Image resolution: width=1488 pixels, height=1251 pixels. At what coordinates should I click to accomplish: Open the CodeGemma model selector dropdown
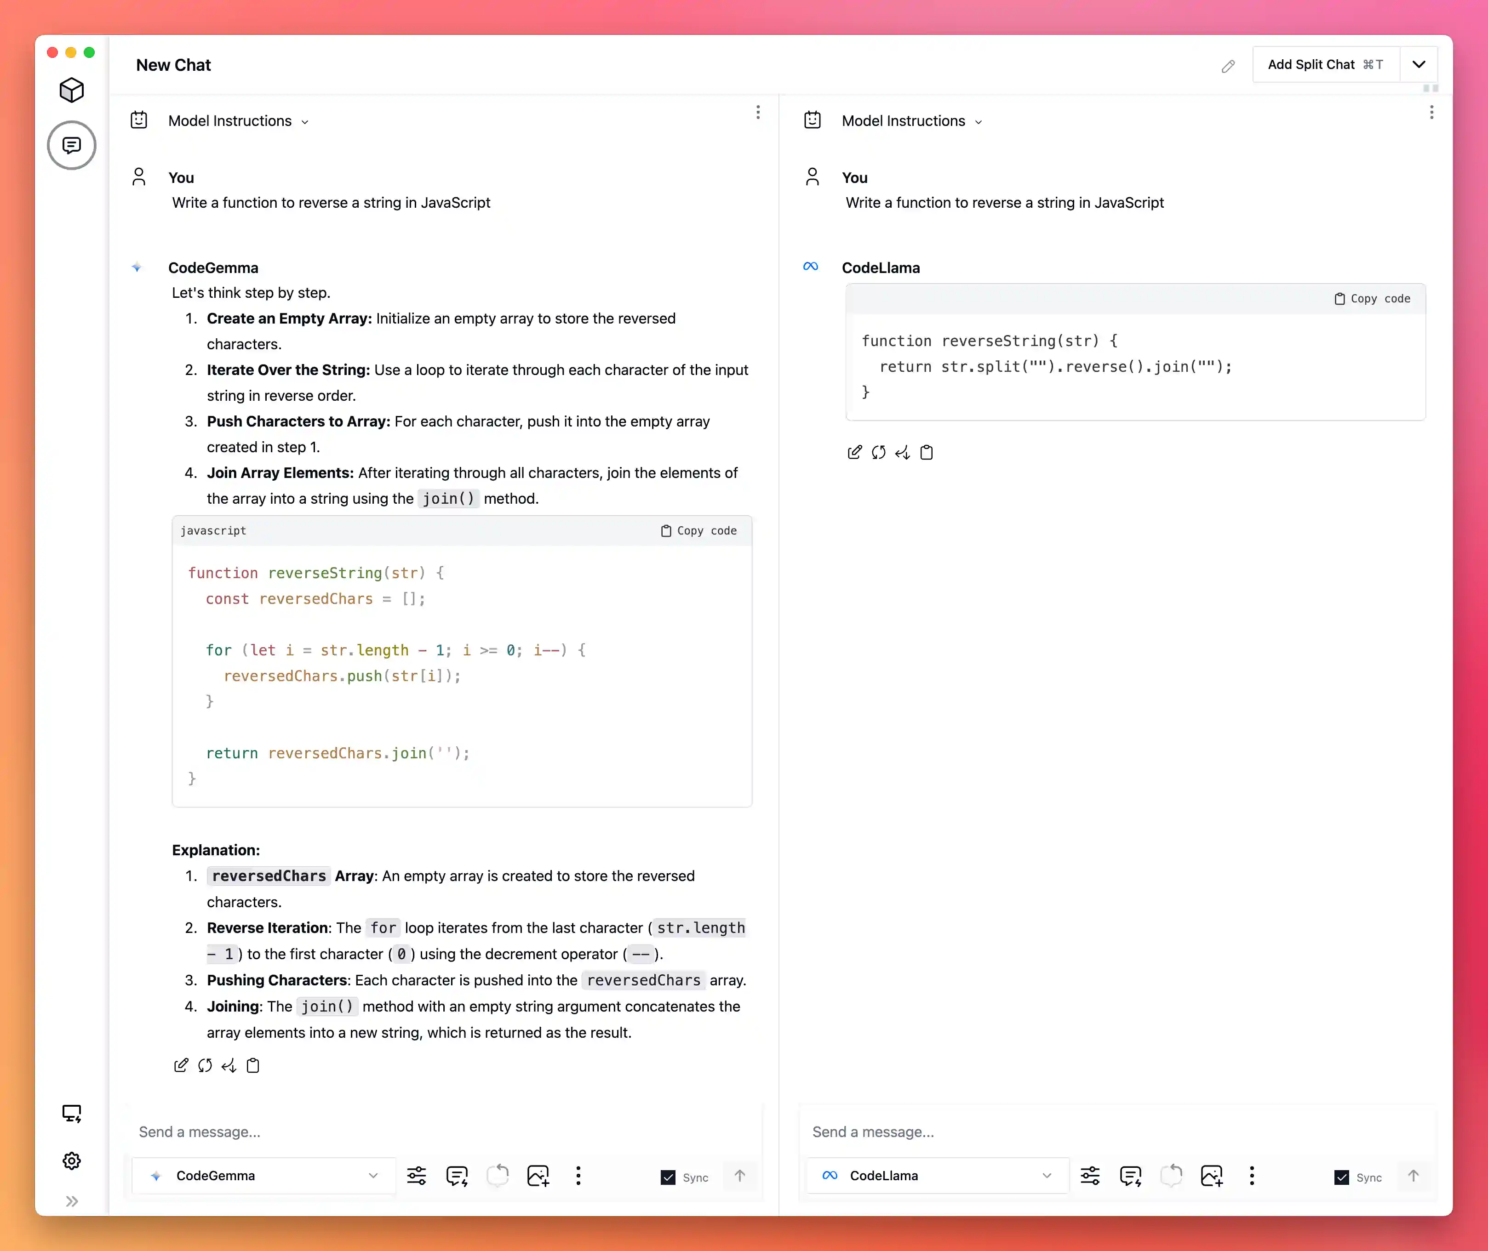[x=265, y=1176]
